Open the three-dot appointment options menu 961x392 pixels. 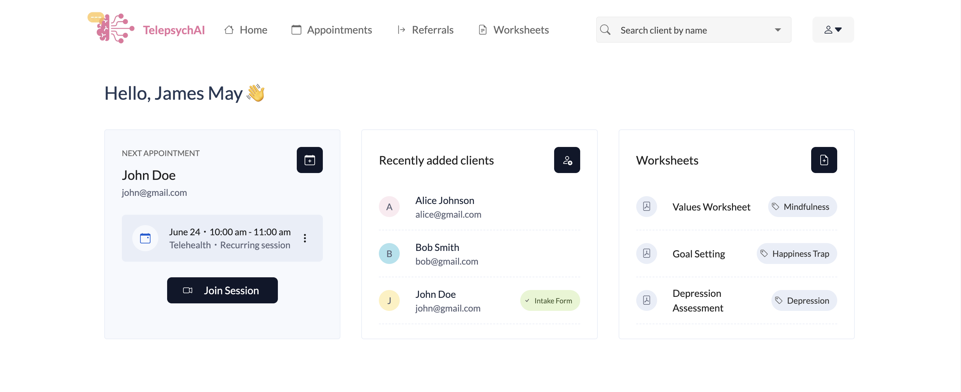click(304, 238)
